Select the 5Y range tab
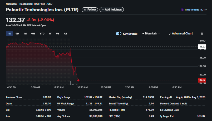Image resolution: width=212 pixels, height=121 pixels. 58,34
